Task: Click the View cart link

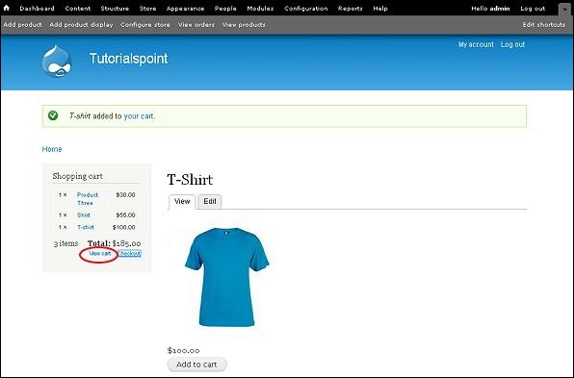Action: pyautogui.click(x=100, y=253)
